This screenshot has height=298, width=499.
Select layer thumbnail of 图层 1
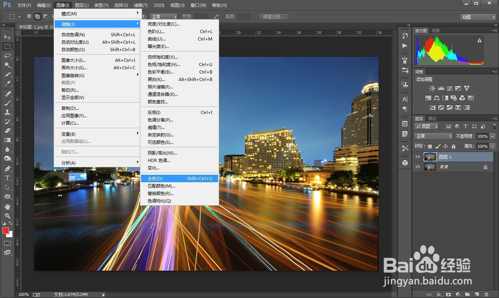click(430, 157)
